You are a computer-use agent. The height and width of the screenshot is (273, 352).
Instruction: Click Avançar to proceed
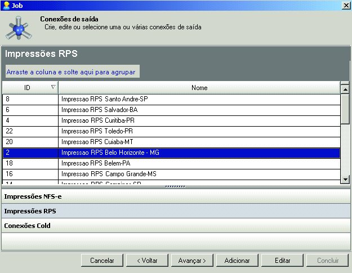click(x=192, y=261)
